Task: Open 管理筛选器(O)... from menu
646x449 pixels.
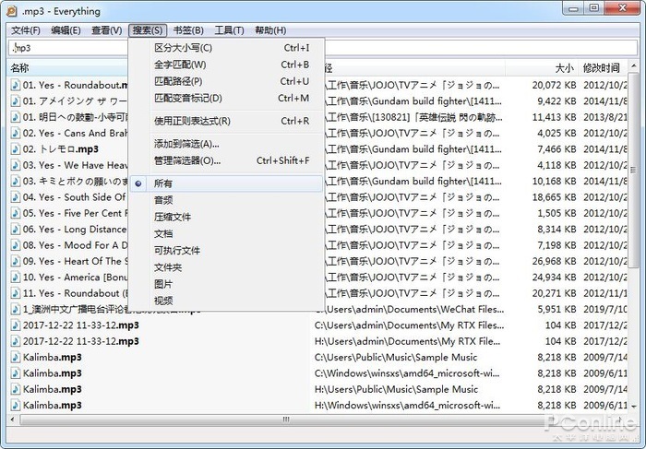Action: (227, 160)
